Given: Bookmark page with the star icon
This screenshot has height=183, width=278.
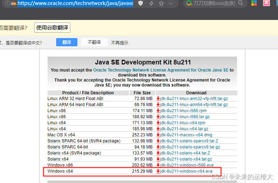Looking at the screenshot, I should (161, 3).
